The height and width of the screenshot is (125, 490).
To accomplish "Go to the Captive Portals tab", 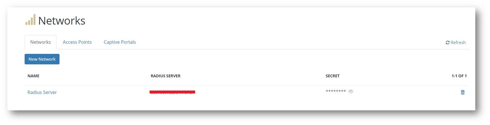I will tap(120, 42).
